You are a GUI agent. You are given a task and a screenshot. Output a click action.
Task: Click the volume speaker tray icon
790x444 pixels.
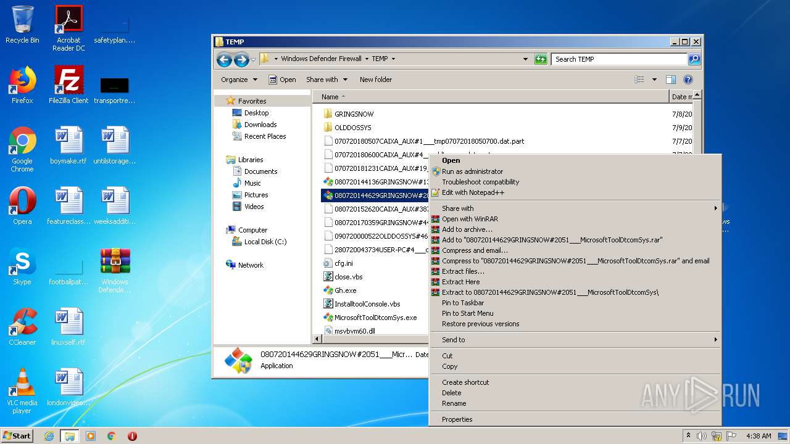pyautogui.click(x=702, y=436)
